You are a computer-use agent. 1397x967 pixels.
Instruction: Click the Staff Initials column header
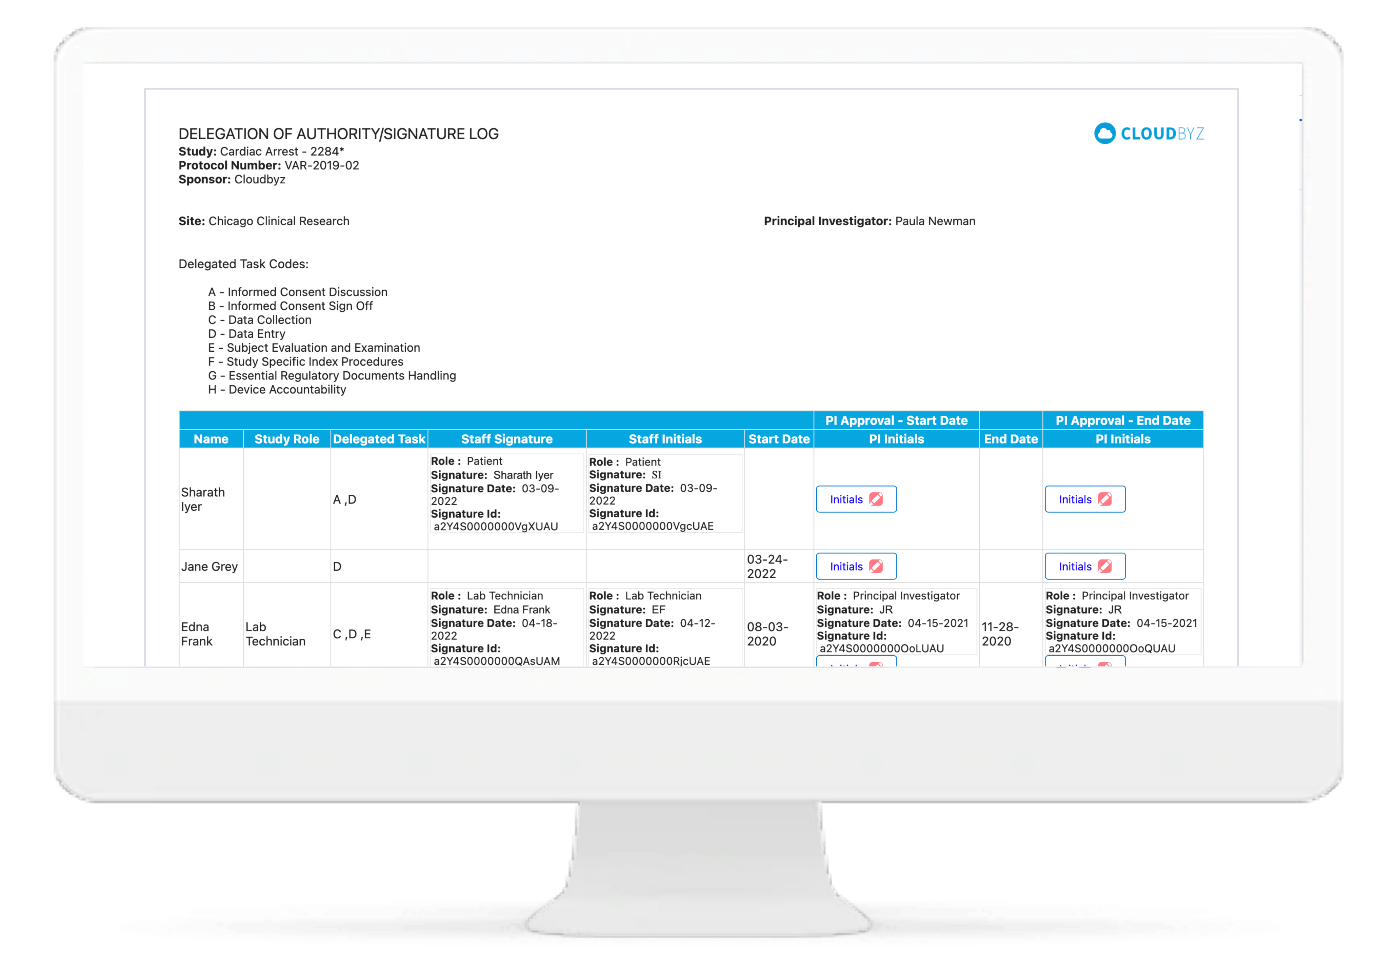point(665,439)
